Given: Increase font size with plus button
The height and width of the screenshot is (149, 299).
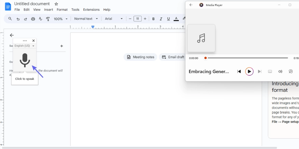Looking at the screenshot, I should tap(145, 18).
